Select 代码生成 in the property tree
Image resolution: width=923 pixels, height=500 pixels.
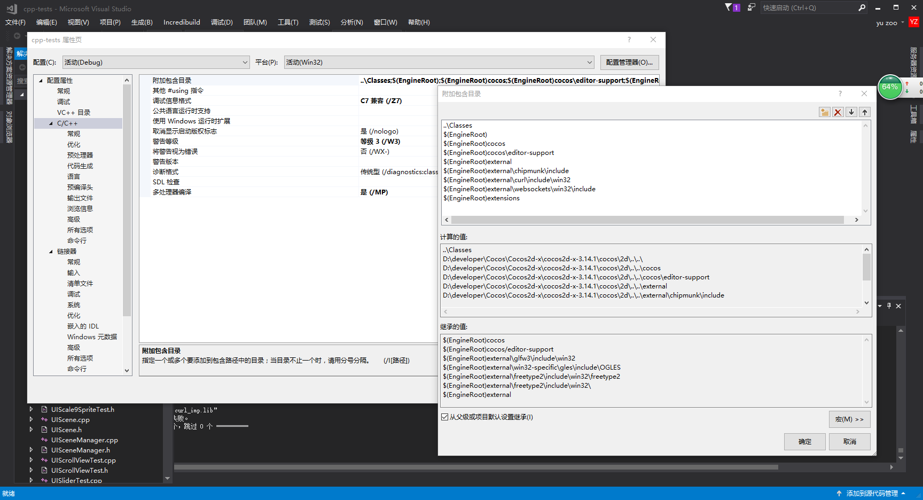click(80, 166)
